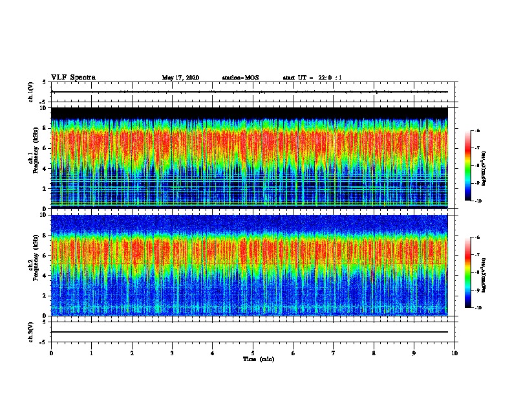Screen dimensions: 512x396
Task: Click the "-10" label on ch.2 colorbar
Action: click(x=478, y=308)
